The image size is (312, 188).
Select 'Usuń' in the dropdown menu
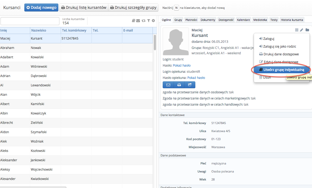click(x=267, y=77)
